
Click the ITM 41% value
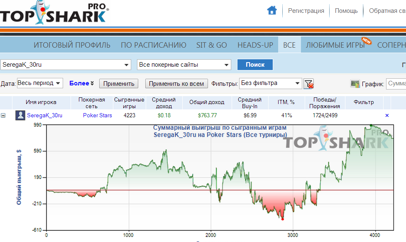point(286,115)
